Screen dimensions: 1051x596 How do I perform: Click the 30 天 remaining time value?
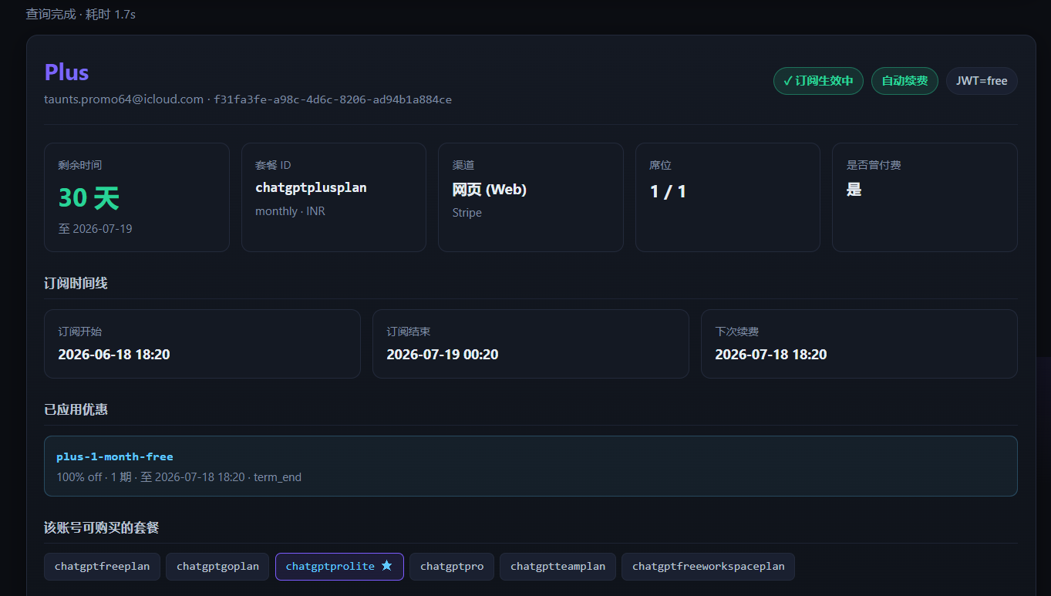pyautogui.click(x=89, y=198)
